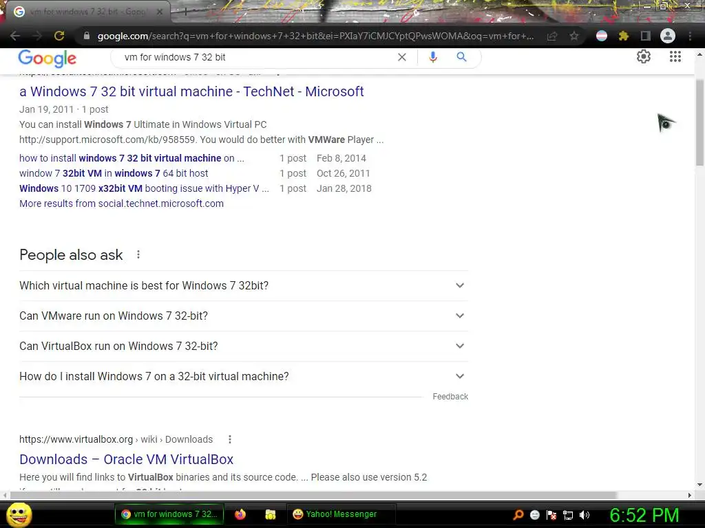The width and height of the screenshot is (705, 528).
Task: Click the round white tray icon
Action: point(534,515)
